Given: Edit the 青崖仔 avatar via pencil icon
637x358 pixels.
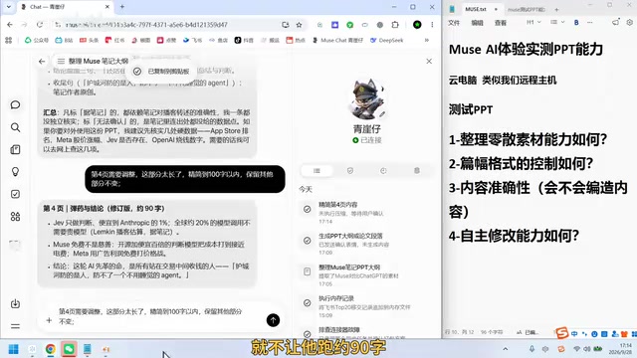Looking at the screenshot, I should click(382, 114).
